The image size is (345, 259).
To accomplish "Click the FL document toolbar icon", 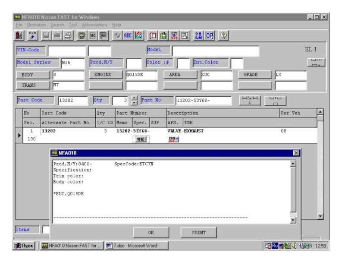I will point(185,35).
